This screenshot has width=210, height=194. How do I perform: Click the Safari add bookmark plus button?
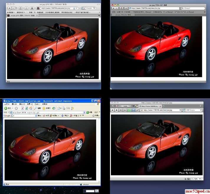click(x=126, y=8)
